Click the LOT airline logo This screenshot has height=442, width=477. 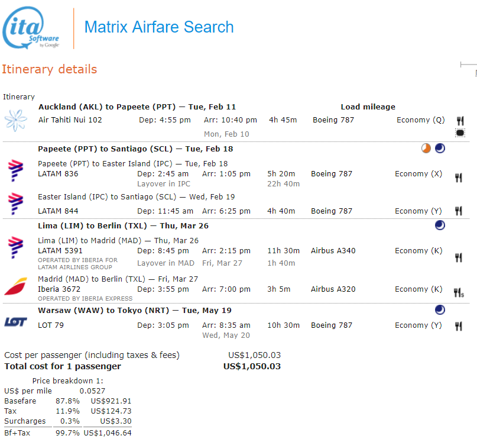point(16,322)
